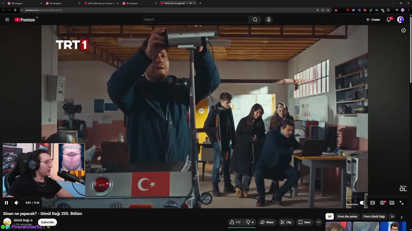The height and width of the screenshot is (231, 412).
Task: Open more actions three-dot menu
Action: [x=319, y=222]
